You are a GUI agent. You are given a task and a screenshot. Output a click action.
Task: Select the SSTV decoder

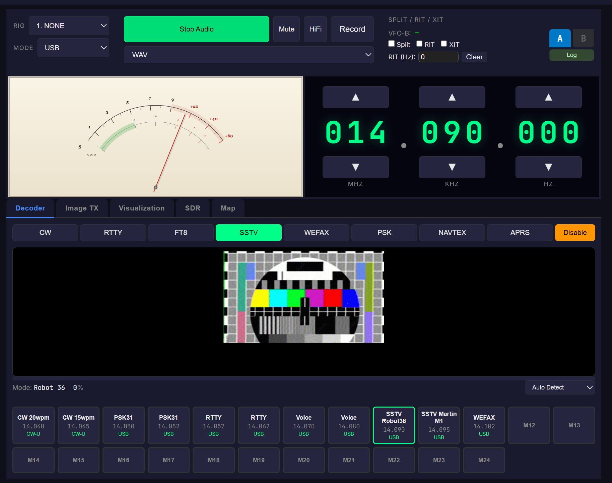pyautogui.click(x=249, y=233)
